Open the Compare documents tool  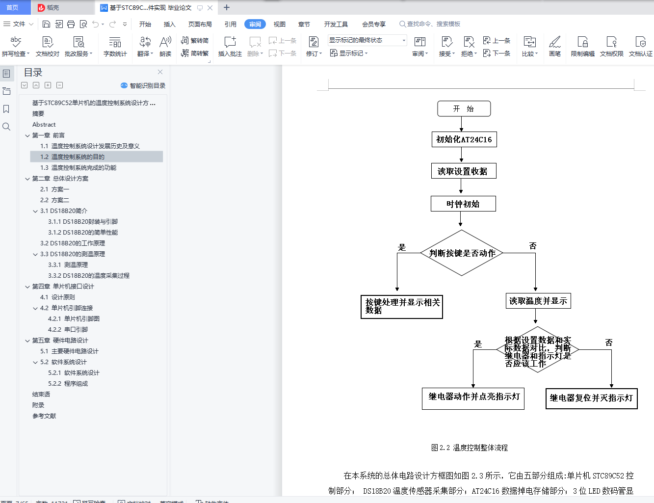tap(530, 46)
